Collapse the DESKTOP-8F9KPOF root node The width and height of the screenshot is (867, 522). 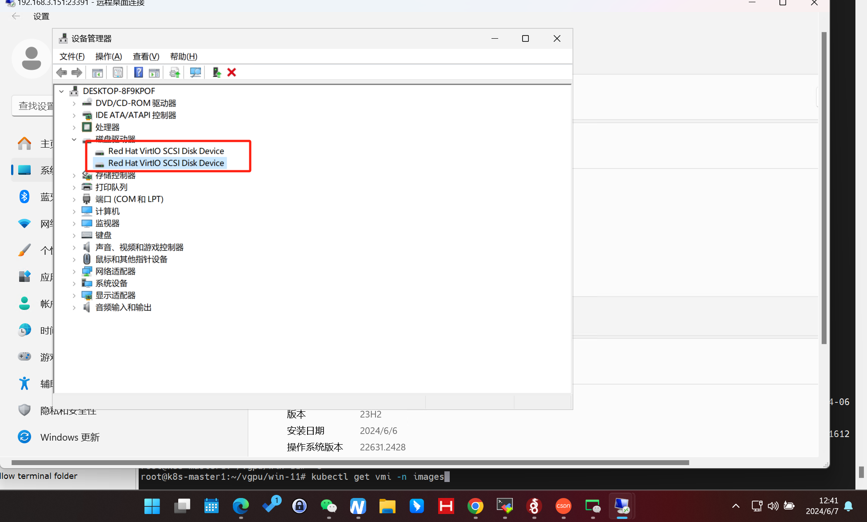click(x=62, y=91)
